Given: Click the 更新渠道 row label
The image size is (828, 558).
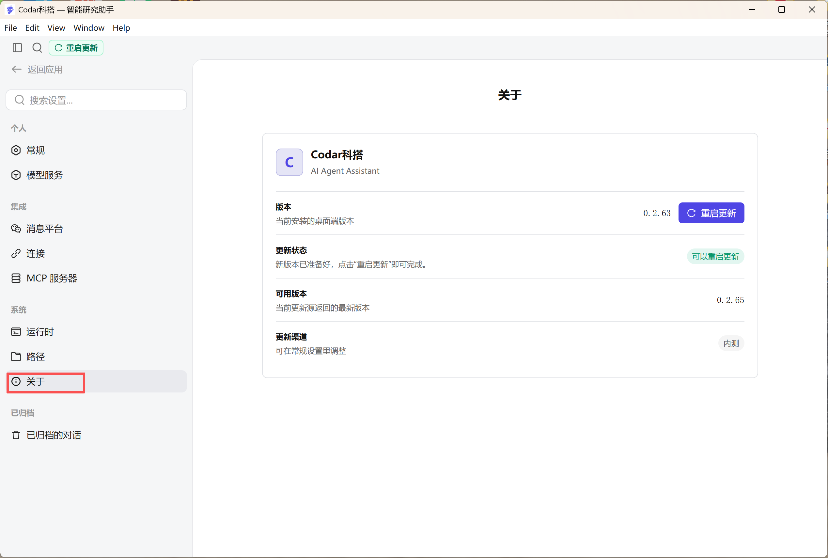Looking at the screenshot, I should pos(291,337).
